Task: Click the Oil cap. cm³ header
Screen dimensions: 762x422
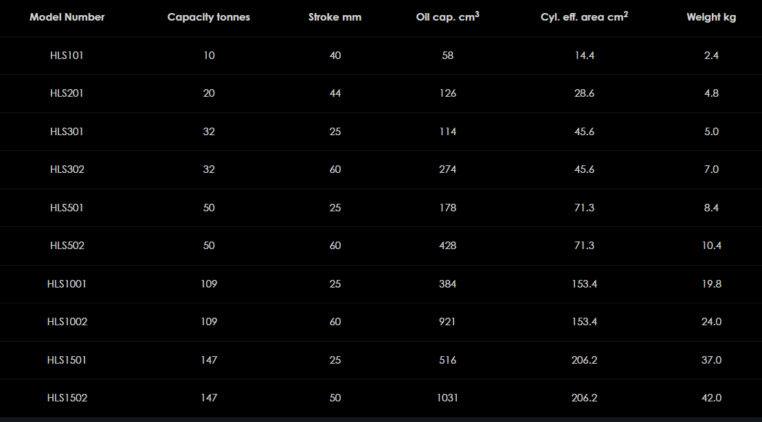Action: pyautogui.click(x=447, y=17)
